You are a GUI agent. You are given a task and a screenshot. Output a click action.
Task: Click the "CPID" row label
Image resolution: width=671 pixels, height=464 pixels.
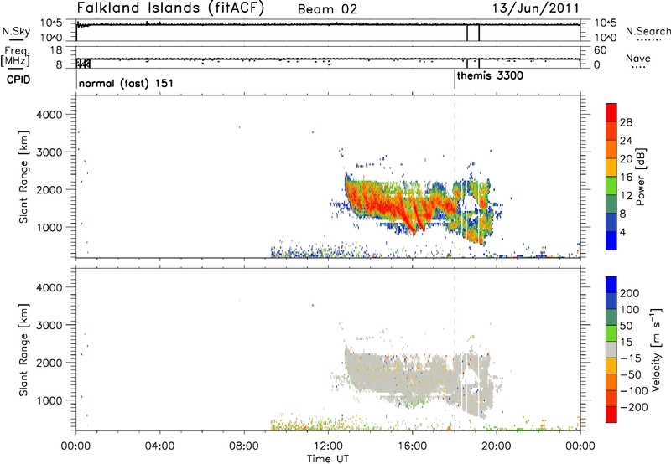[18, 80]
